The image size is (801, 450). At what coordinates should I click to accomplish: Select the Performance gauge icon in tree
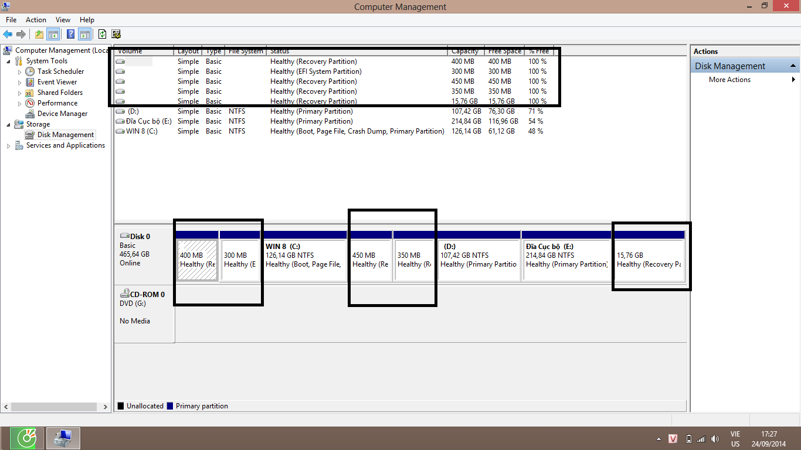30,103
